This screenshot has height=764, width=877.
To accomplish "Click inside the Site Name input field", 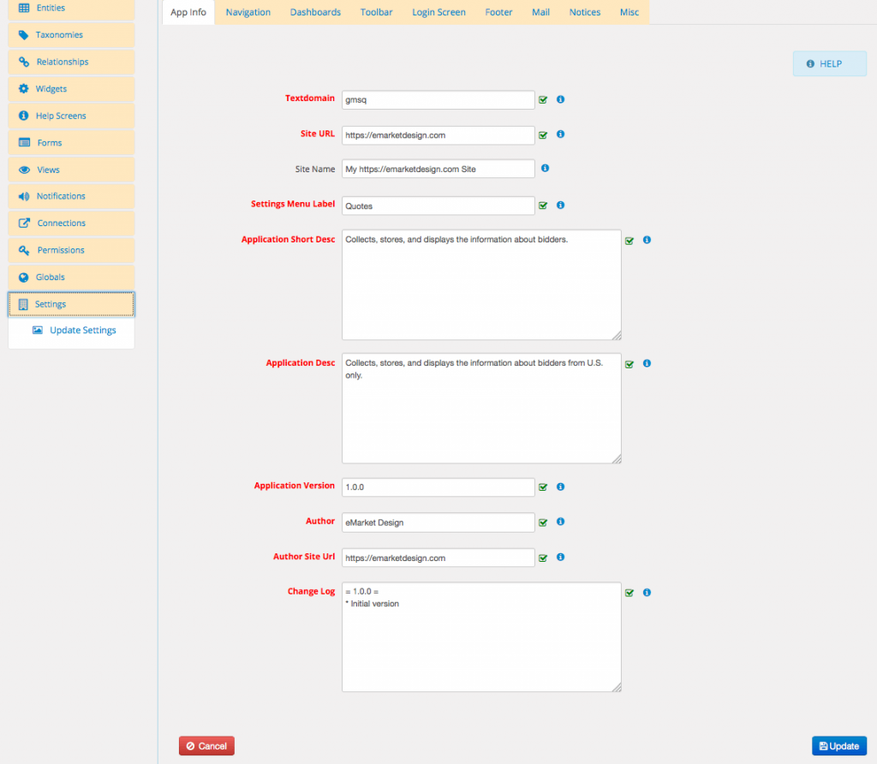I will pyautogui.click(x=438, y=168).
